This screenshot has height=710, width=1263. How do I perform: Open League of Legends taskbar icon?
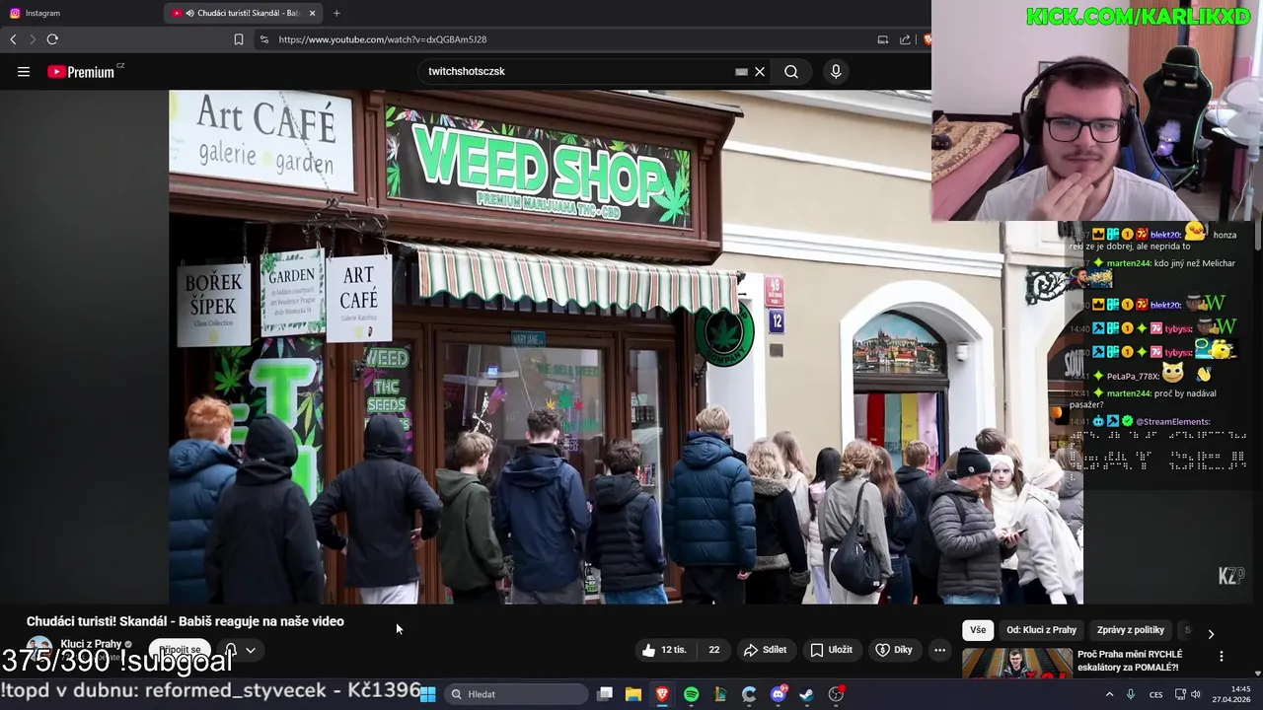click(x=720, y=694)
